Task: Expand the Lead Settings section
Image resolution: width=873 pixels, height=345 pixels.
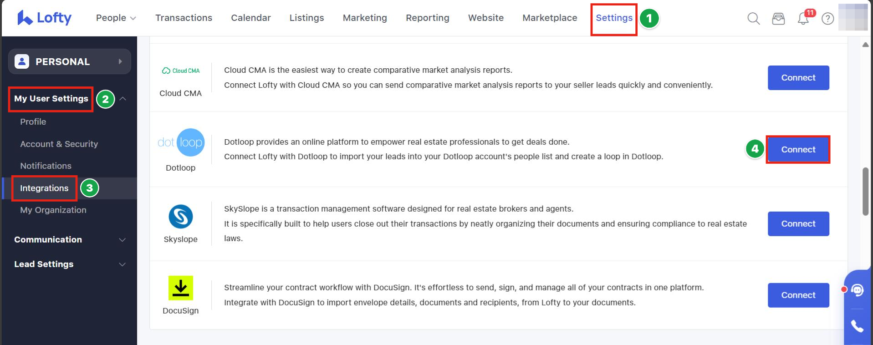Action: coord(122,264)
